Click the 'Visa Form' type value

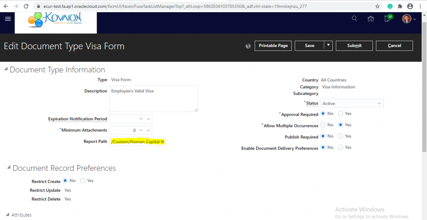point(121,80)
